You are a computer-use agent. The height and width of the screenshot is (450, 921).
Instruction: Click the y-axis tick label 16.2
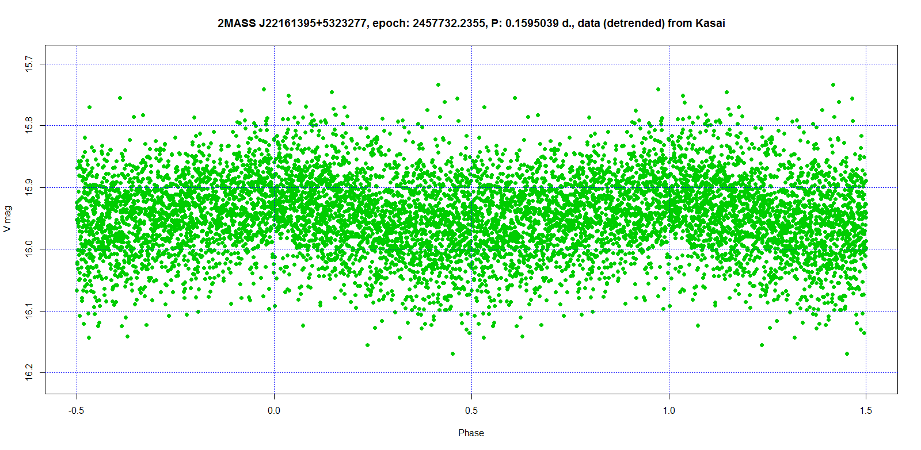pyautogui.click(x=29, y=372)
